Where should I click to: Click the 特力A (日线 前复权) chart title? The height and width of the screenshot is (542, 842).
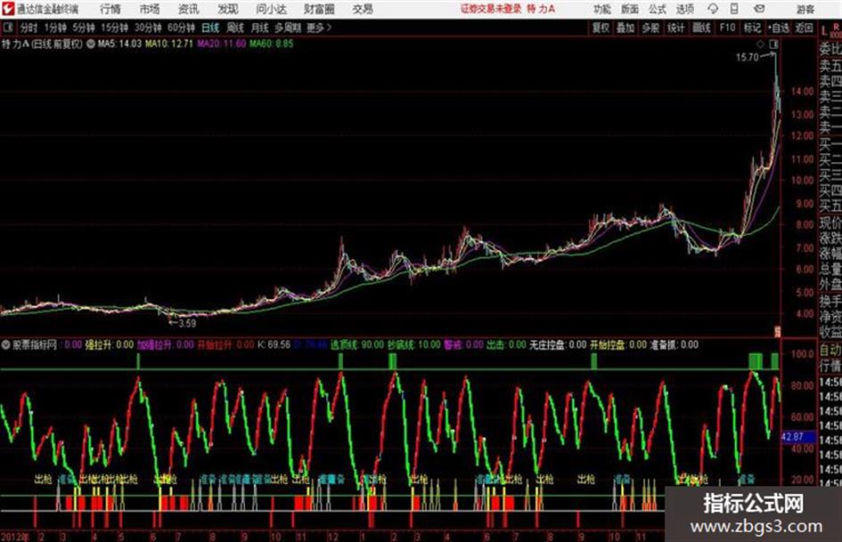tap(43, 44)
